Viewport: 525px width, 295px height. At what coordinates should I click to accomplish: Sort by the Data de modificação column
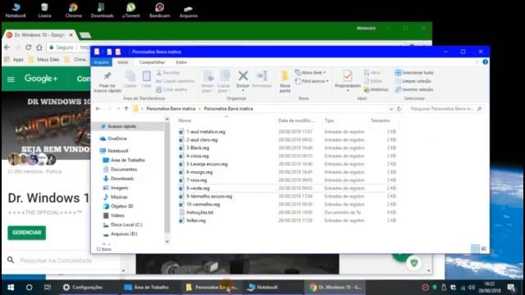[296, 120]
